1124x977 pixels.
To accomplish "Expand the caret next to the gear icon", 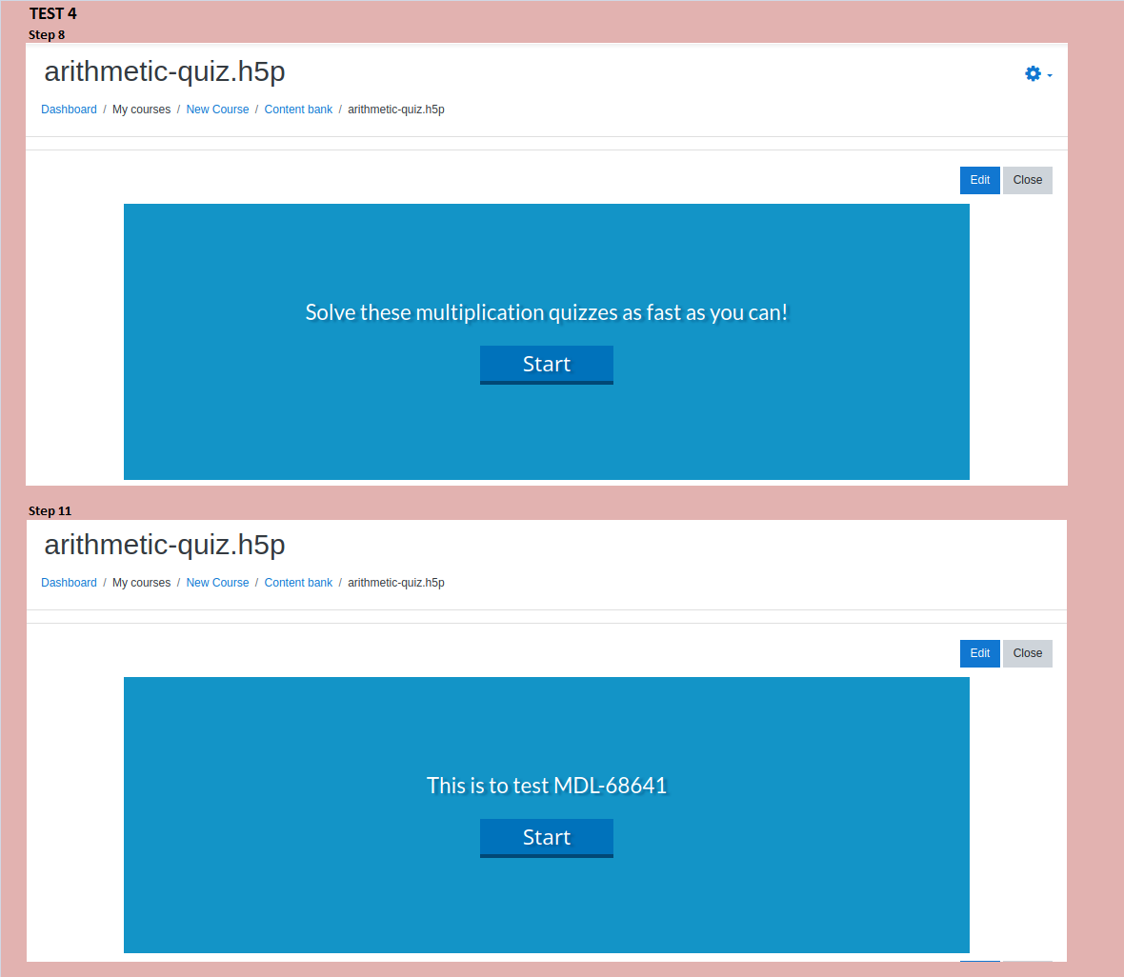I will [x=1050, y=75].
